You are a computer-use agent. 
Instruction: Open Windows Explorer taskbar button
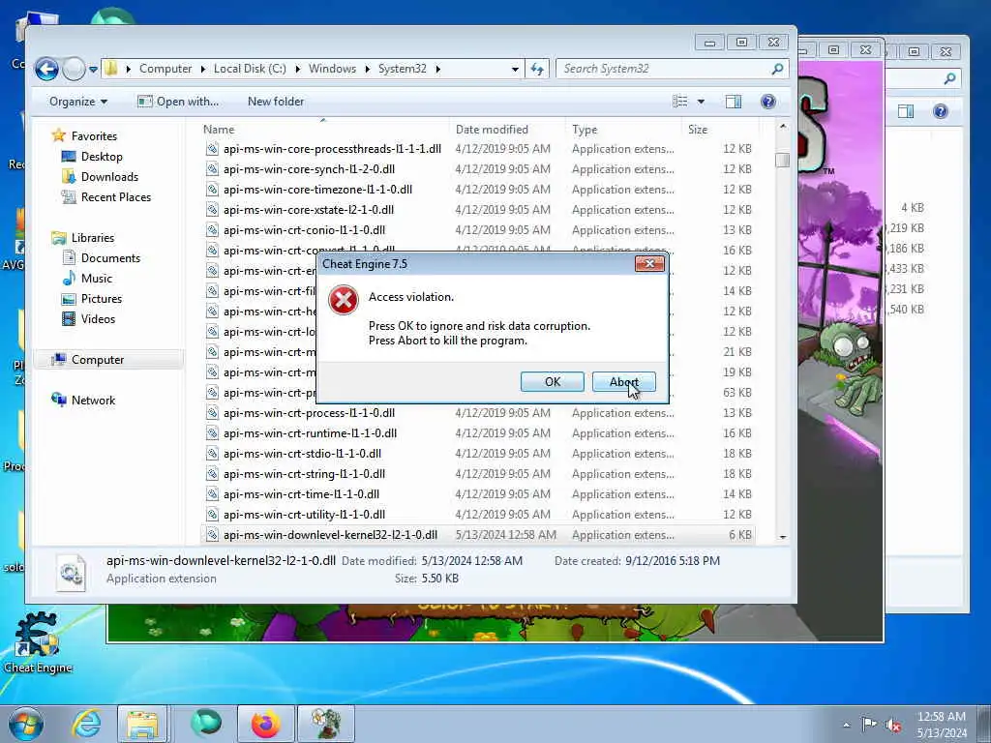(x=143, y=724)
